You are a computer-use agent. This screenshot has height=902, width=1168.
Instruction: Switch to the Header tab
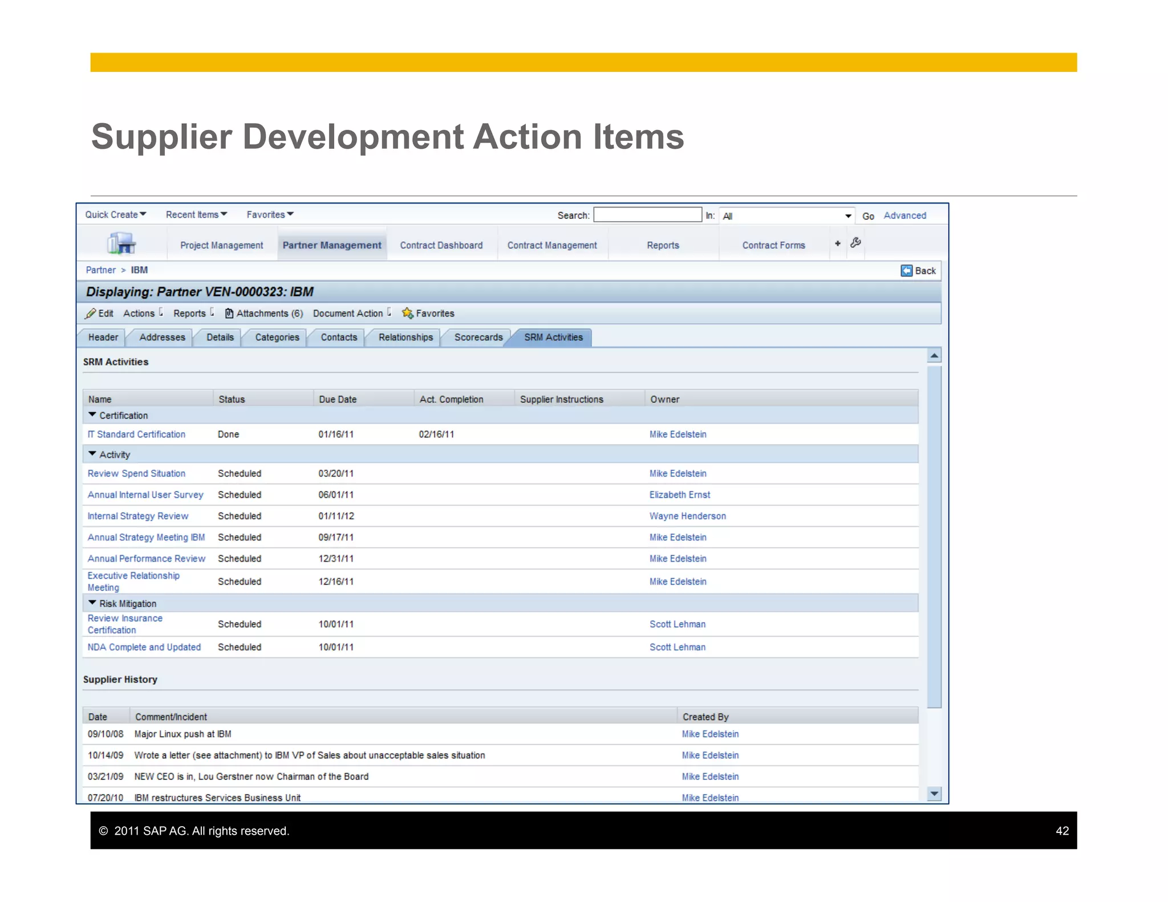[103, 338]
